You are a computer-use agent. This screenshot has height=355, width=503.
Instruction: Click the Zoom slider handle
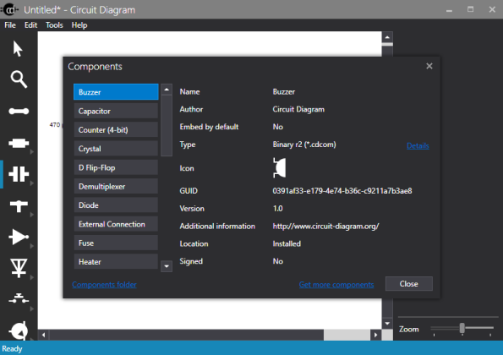point(462,328)
